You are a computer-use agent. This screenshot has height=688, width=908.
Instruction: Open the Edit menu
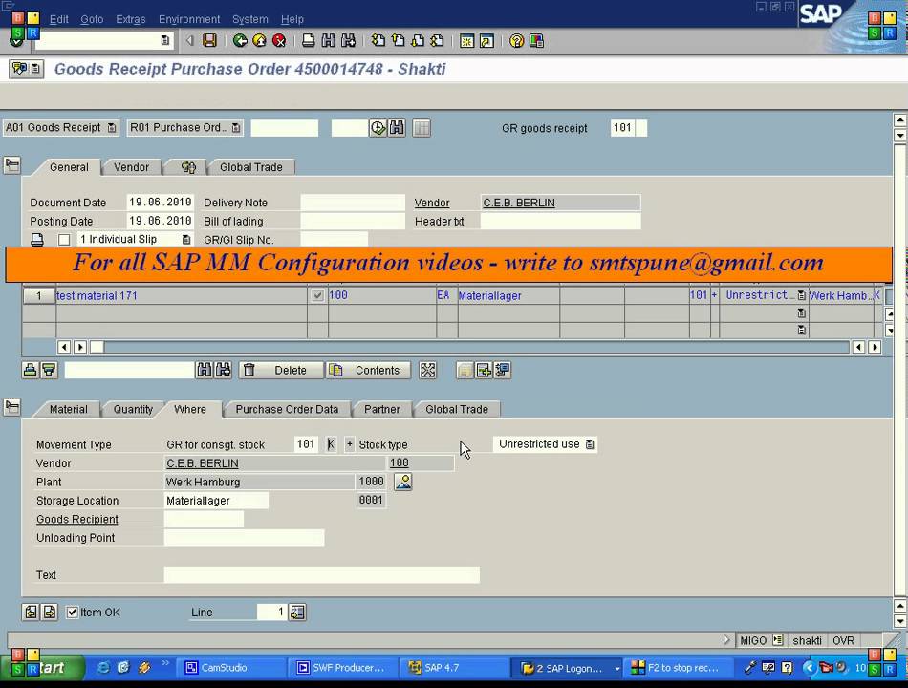tap(59, 19)
